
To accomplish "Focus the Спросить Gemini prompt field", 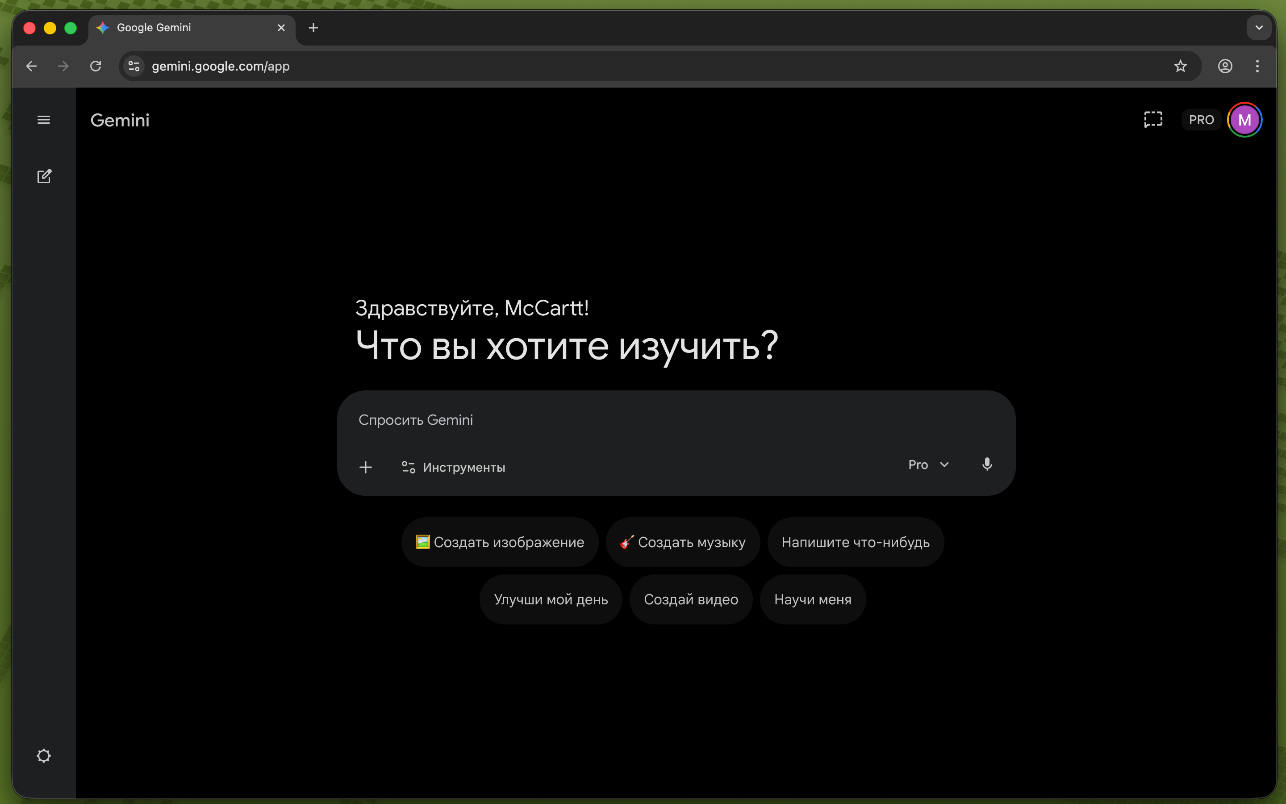I will [676, 419].
